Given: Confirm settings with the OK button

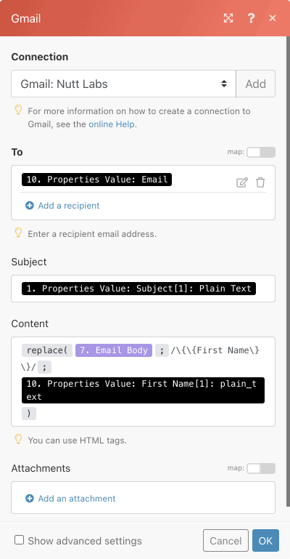Looking at the screenshot, I should 265,540.
